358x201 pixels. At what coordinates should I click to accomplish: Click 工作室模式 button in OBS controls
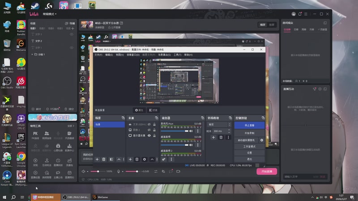pos(249,147)
